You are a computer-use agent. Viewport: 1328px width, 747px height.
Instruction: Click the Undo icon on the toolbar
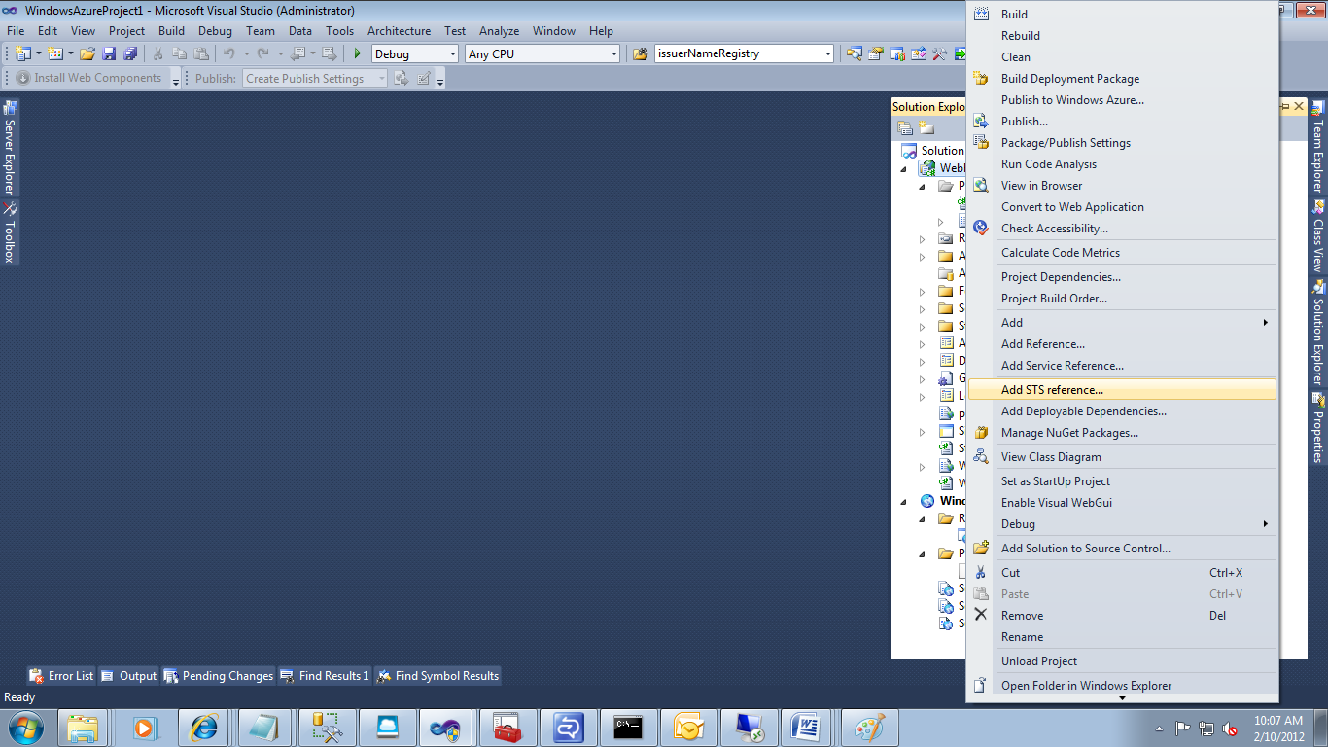(x=228, y=53)
